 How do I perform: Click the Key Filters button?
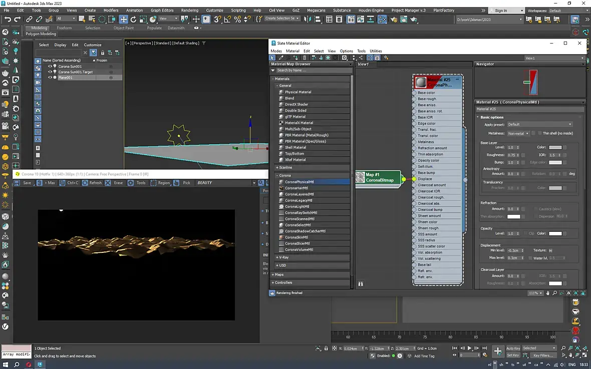tap(542, 355)
